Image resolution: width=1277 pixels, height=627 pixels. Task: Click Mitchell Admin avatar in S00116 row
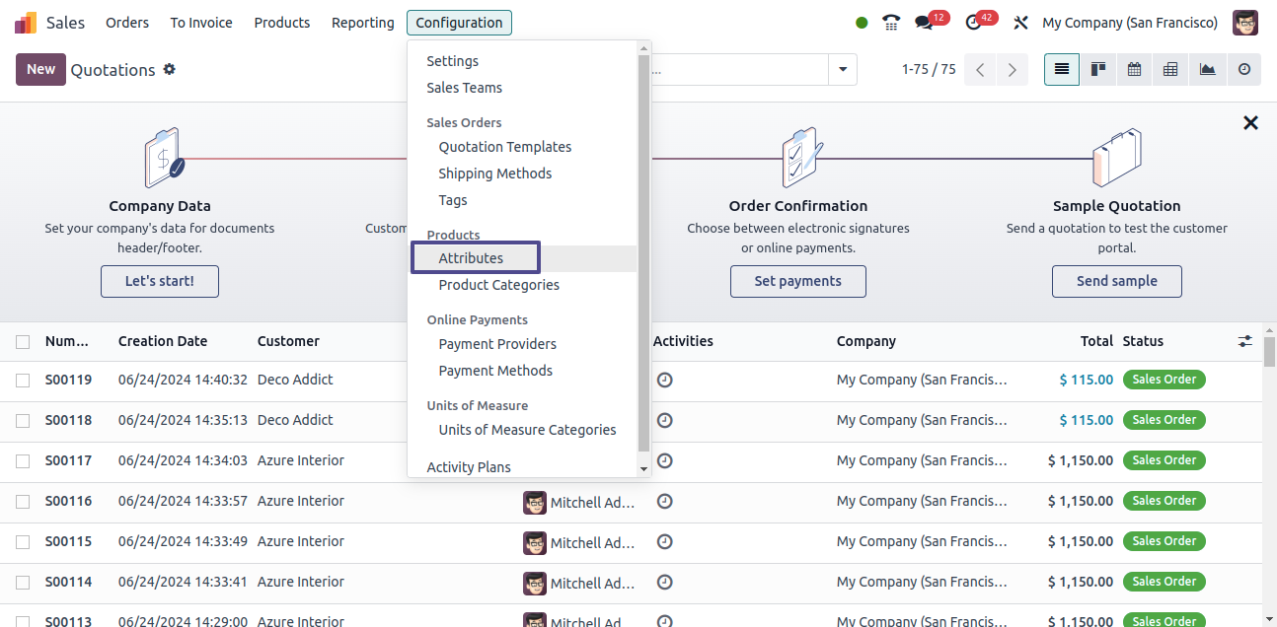point(535,503)
